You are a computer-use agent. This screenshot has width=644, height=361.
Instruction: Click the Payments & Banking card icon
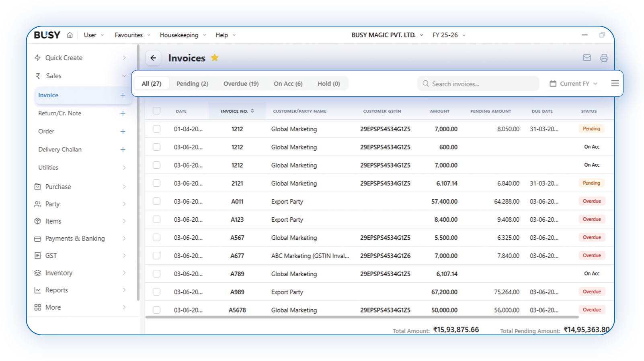click(38, 239)
